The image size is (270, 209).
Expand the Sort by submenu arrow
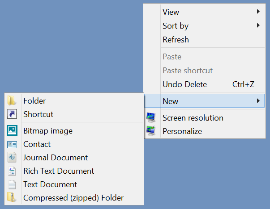258,25
